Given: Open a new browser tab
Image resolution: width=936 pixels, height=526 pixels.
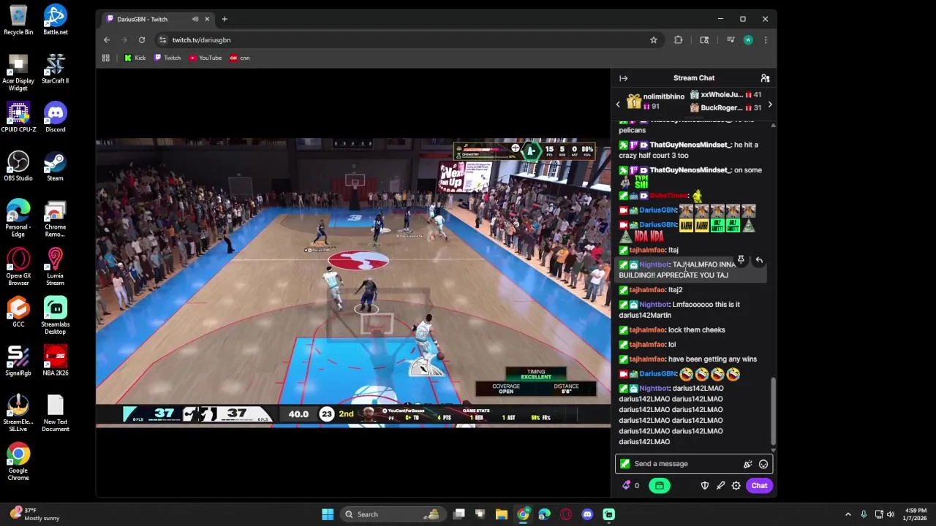Looking at the screenshot, I should tap(224, 19).
